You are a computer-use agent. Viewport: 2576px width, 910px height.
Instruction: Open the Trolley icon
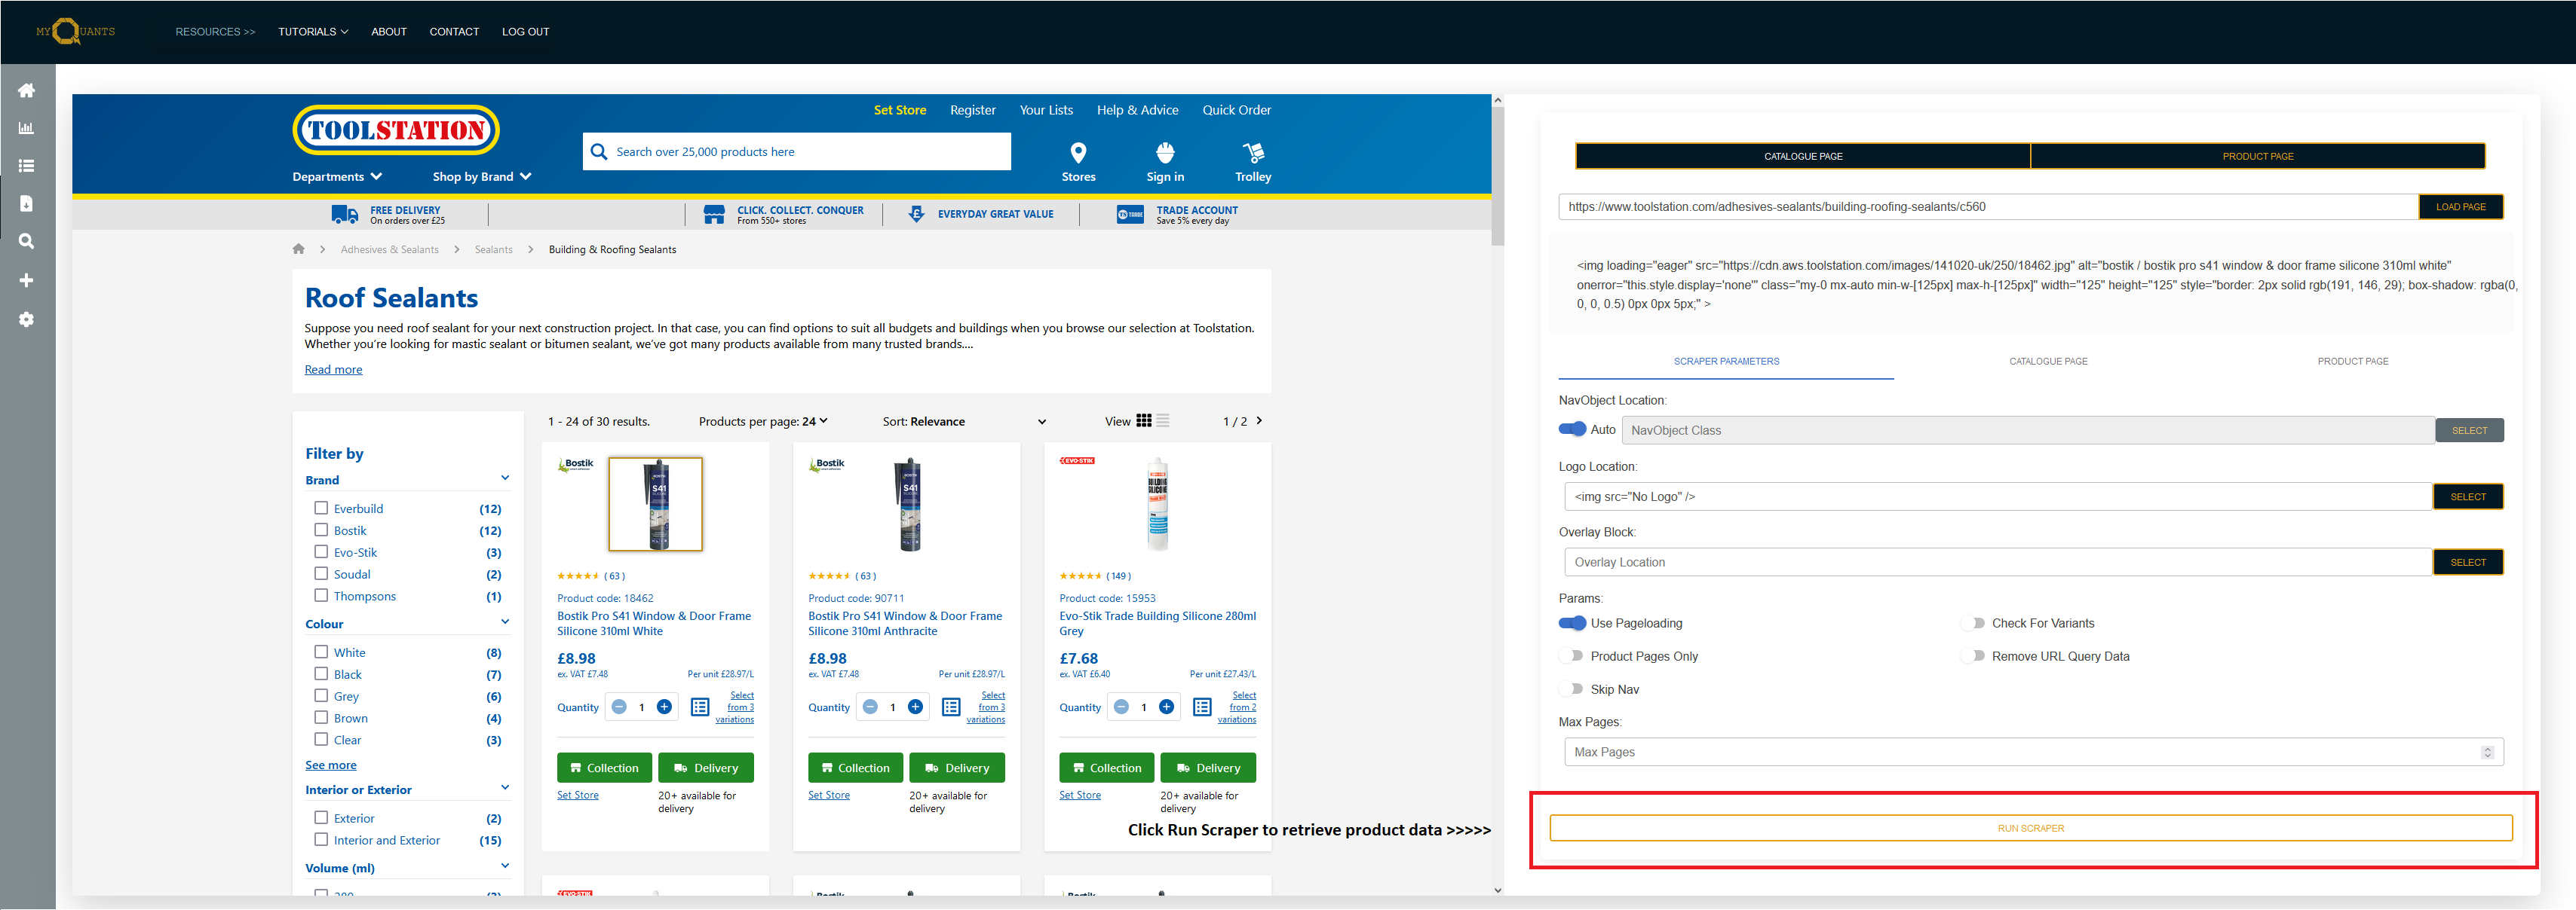pyautogui.click(x=1253, y=153)
